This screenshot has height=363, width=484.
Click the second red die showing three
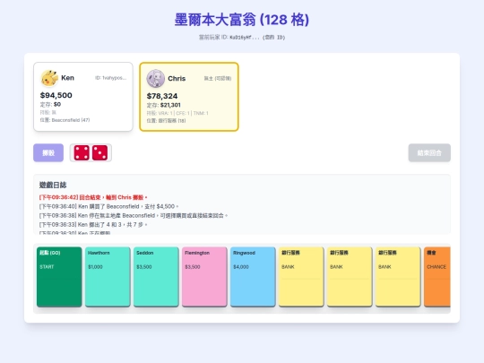pos(99,152)
